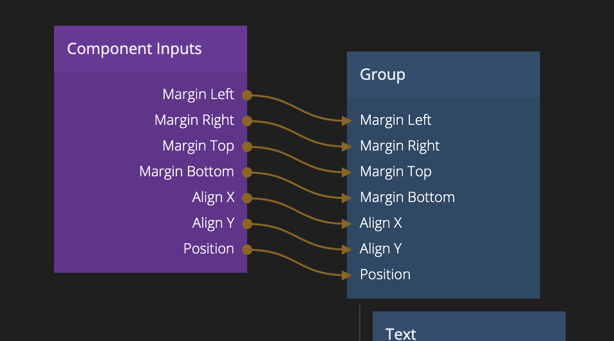Image resolution: width=614 pixels, height=341 pixels.
Task: Click the Margin Right output port dot
Action: tap(247, 121)
